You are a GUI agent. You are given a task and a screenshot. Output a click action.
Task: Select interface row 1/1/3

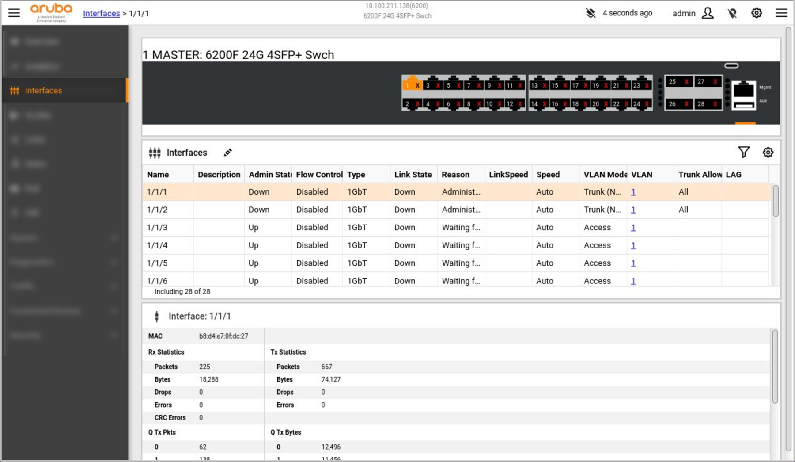pos(456,227)
